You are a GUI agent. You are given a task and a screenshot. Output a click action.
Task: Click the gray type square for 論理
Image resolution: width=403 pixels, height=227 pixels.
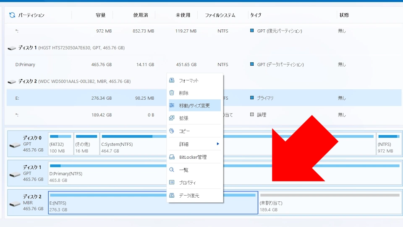click(252, 114)
